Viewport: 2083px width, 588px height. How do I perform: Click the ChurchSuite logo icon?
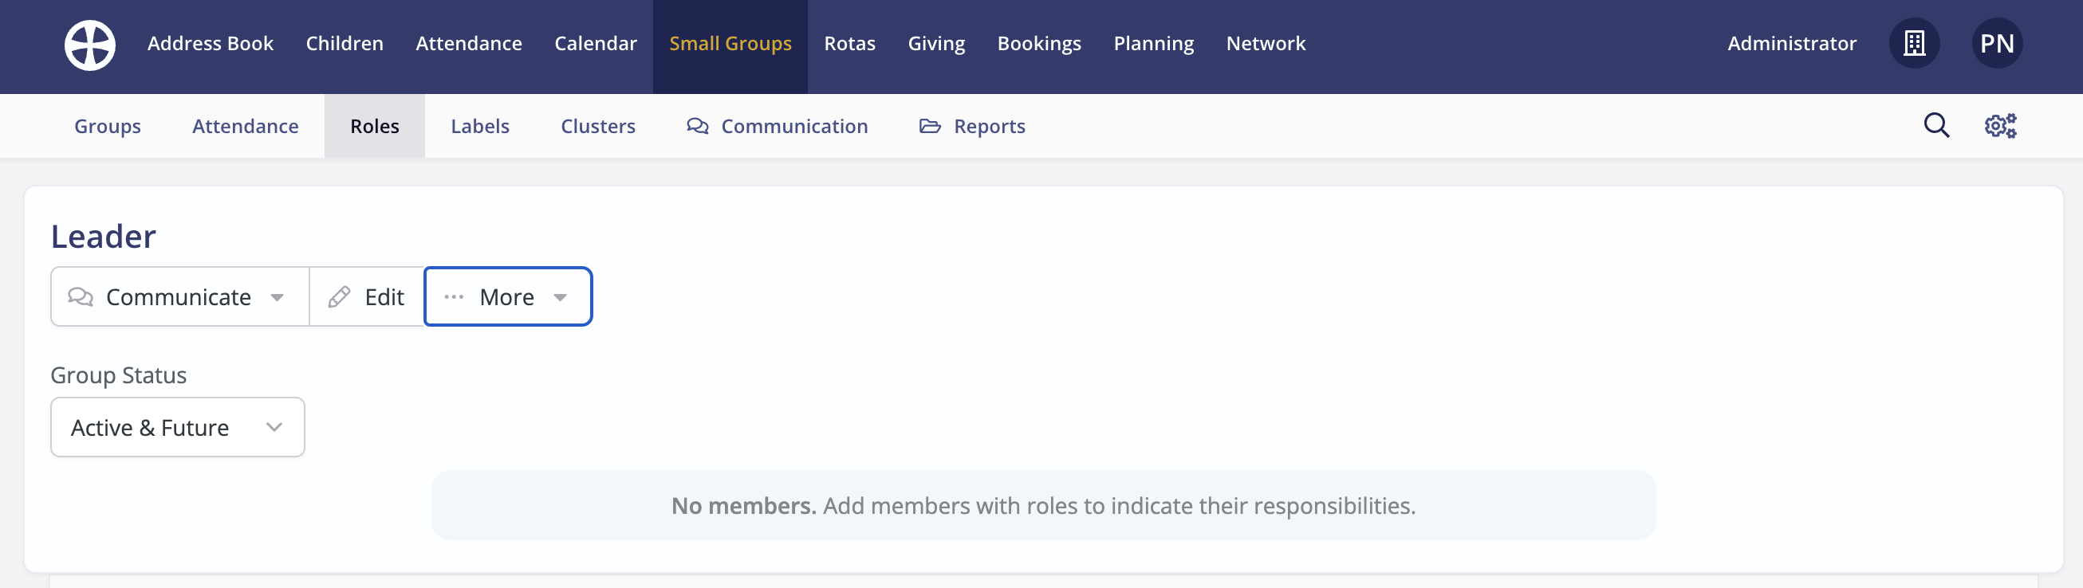tap(90, 45)
